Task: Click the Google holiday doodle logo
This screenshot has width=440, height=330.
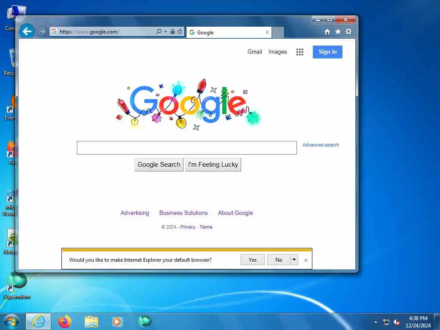Action: [188, 105]
